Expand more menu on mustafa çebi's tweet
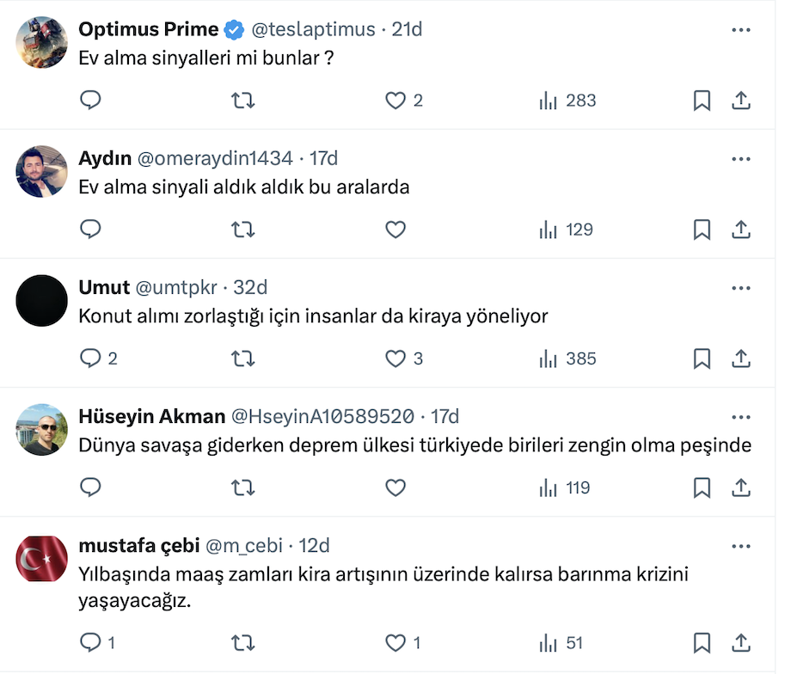 (740, 545)
